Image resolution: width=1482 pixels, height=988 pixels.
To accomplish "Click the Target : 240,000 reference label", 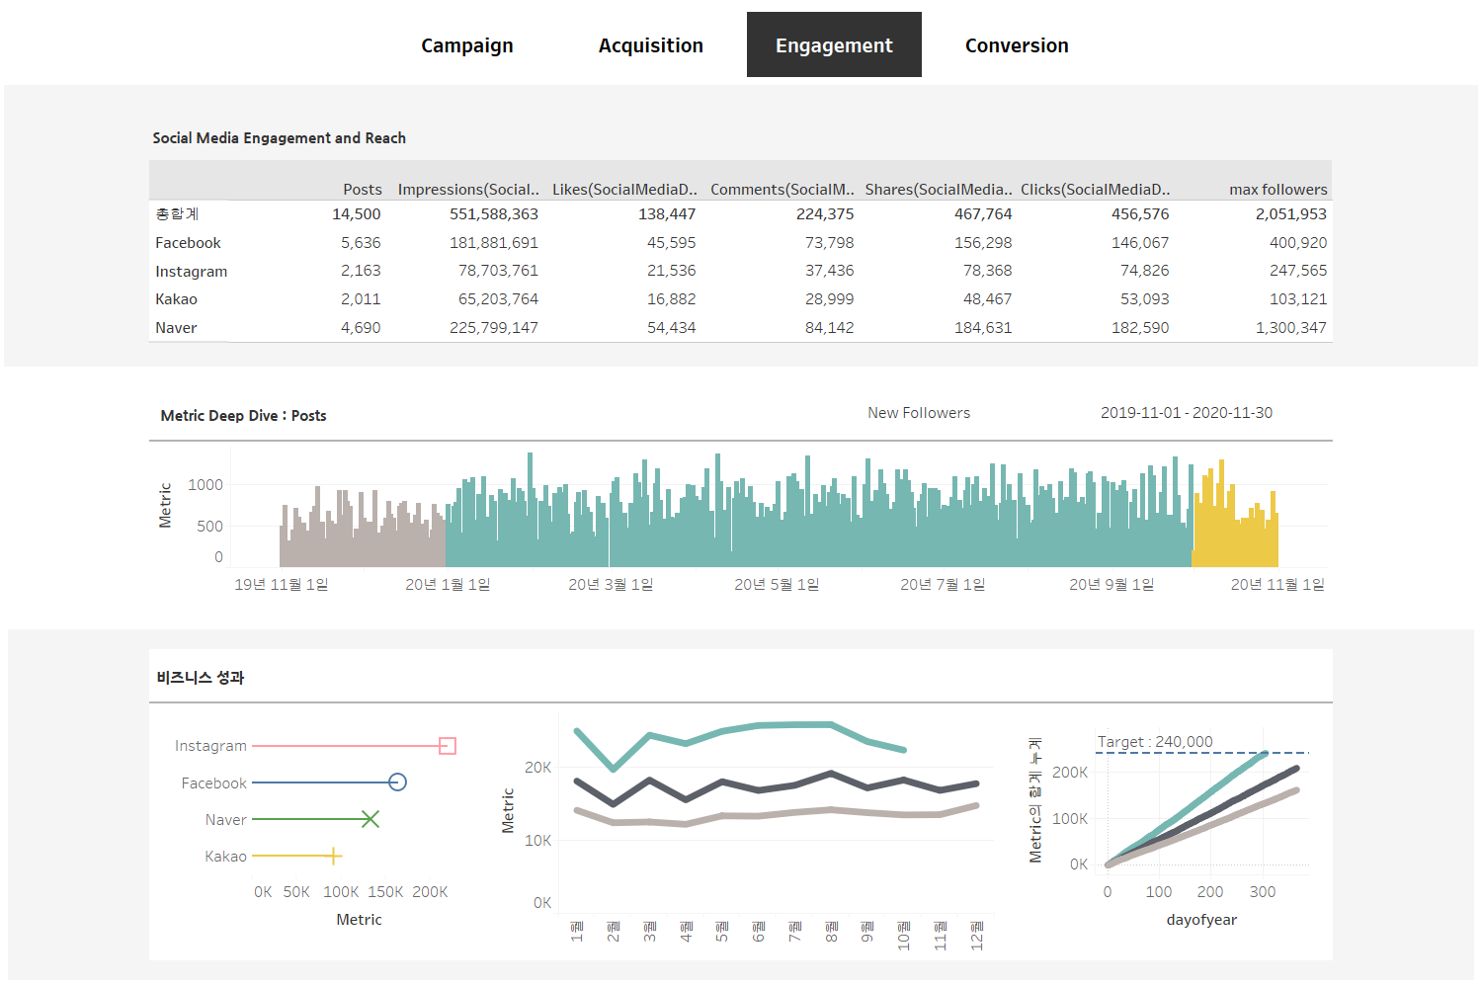I will click(x=1155, y=742).
